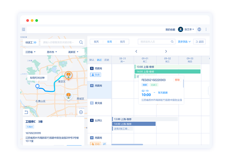Expand the 江苏省 province dropdown
The image size is (230, 160).
(x=30, y=52)
